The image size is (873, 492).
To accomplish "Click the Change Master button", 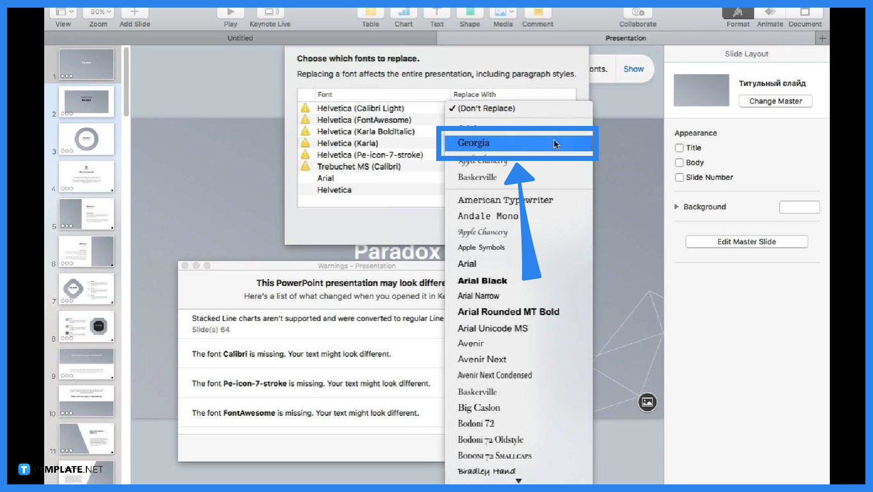I will pyautogui.click(x=775, y=101).
